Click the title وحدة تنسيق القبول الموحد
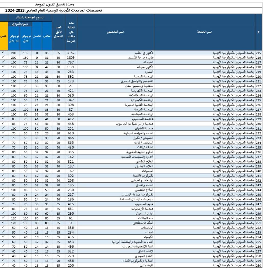263x268 pixels. 56,5
